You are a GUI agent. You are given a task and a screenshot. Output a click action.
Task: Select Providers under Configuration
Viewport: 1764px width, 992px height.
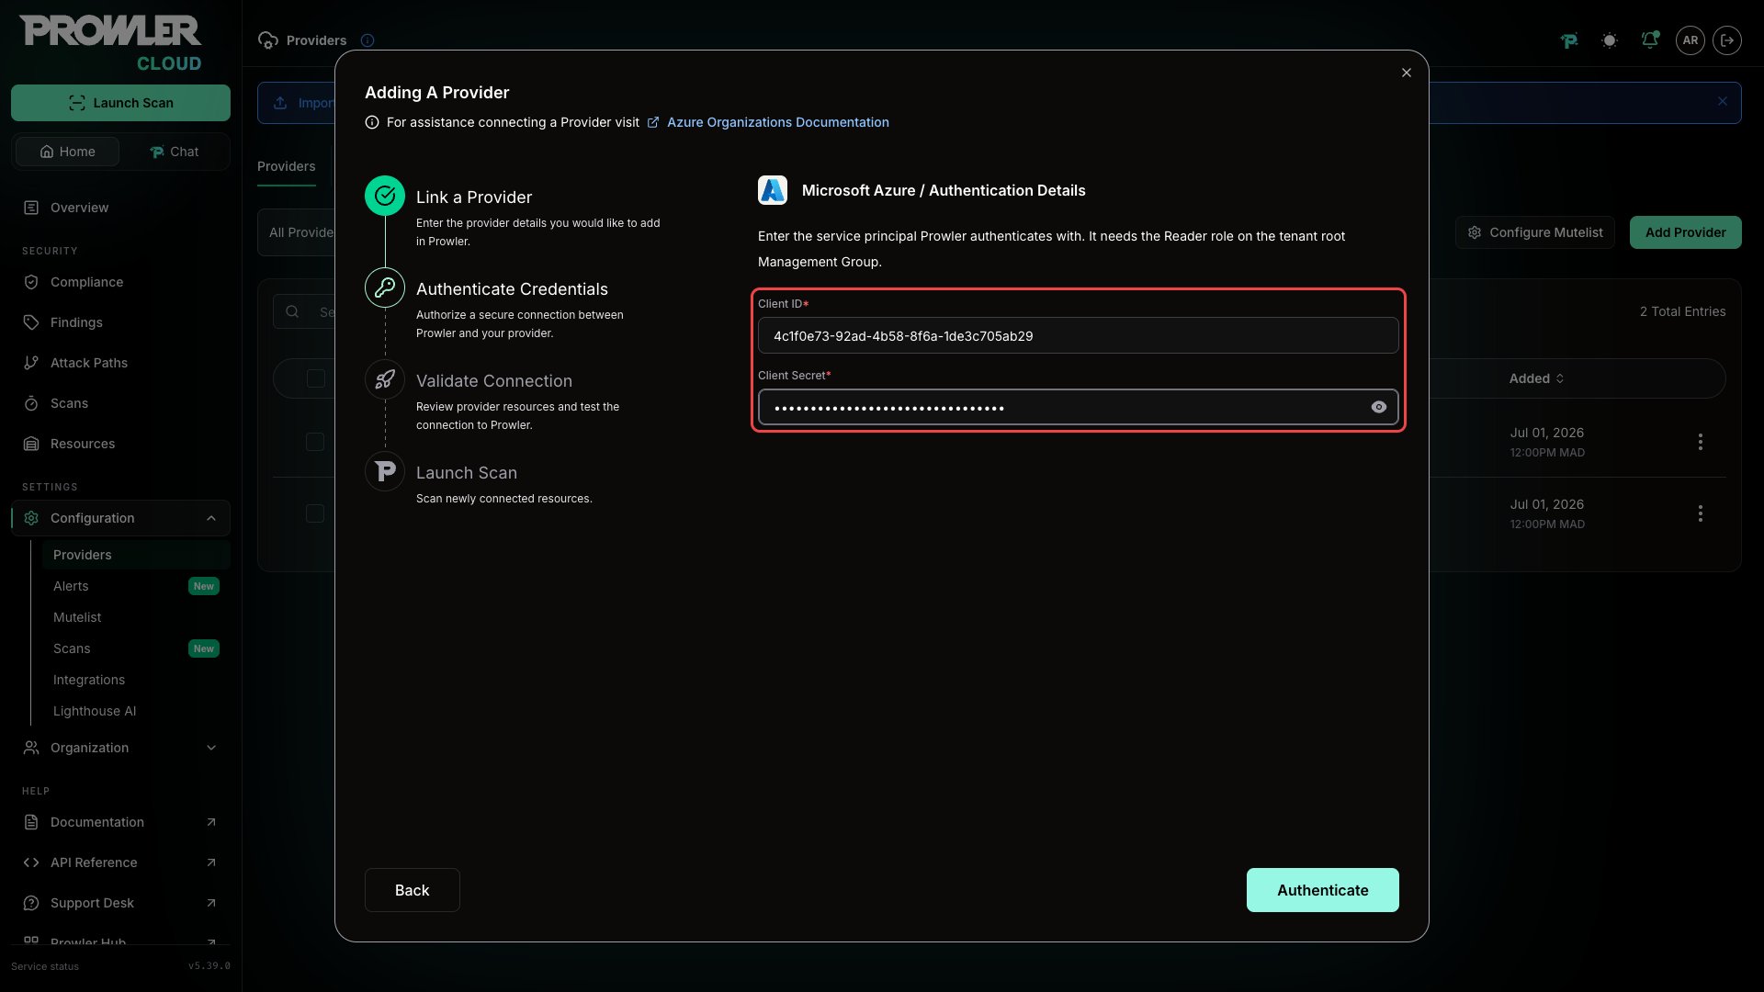[136, 555]
